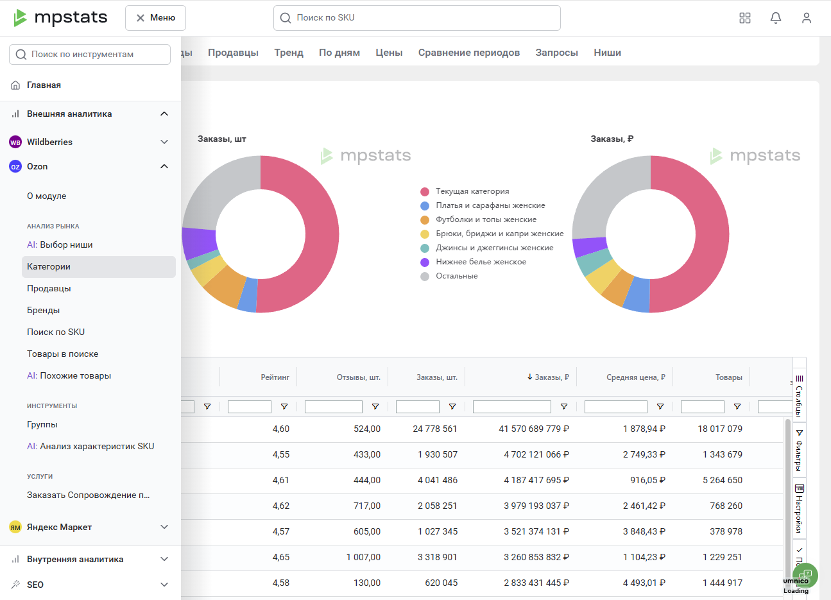
Task: Click the mpstats logo in the header
Action: click(x=60, y=17)
